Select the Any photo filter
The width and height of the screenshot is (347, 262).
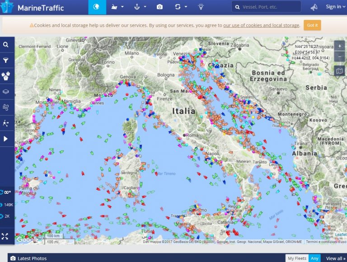click(314, 258)
